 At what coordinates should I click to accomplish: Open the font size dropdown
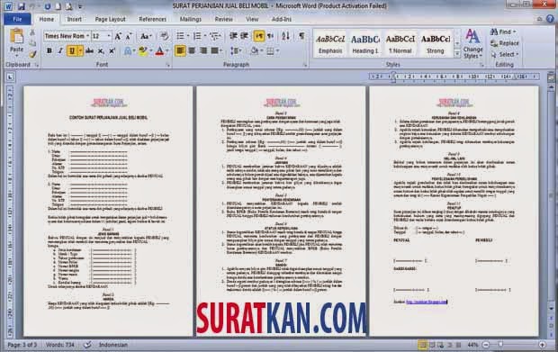point(109,36)
